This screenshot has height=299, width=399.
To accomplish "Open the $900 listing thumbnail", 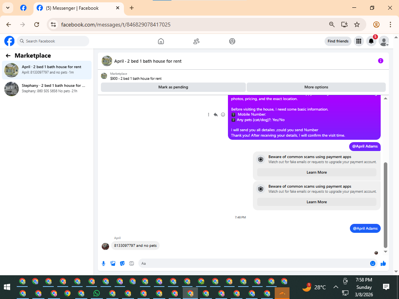I will tap(104, 76).
